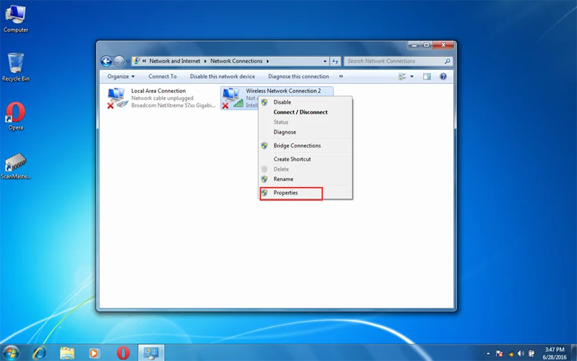The height and width of the screenshot is (361, 577).
Task: Click the forward navigation arrow
Action: click(x=119, y=61)
